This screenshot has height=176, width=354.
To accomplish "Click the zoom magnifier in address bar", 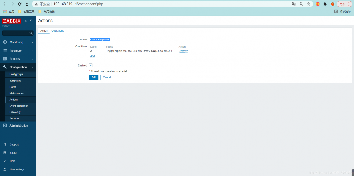I will tap(301, 4).
